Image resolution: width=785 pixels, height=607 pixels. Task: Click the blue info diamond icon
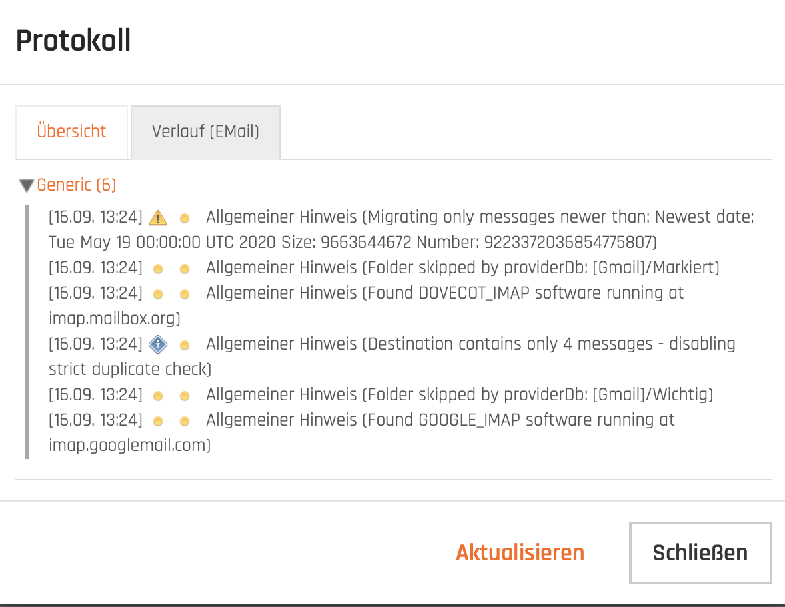(158, 344)
